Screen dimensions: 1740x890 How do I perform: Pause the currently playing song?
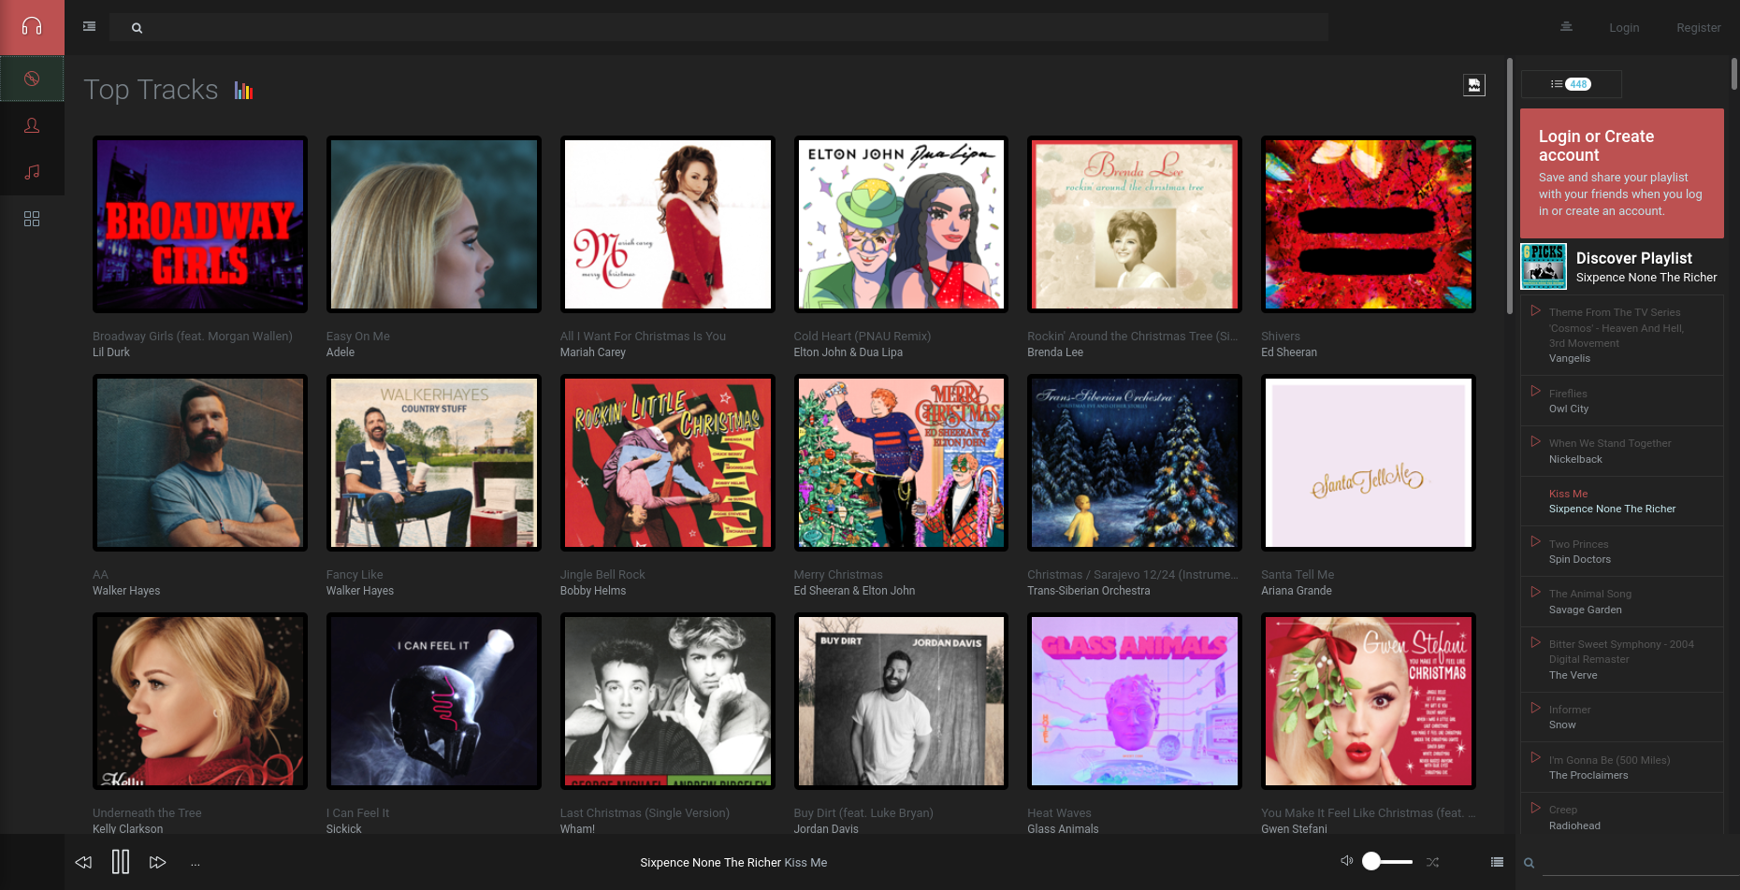121,862
